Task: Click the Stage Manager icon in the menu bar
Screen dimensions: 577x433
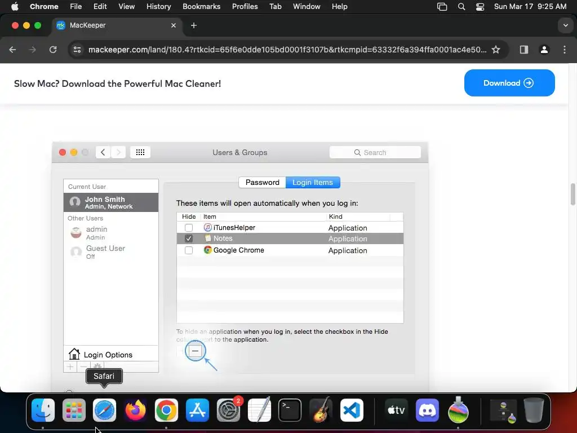Action: [x=442, y=7]
